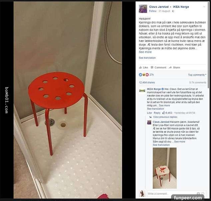Viewport: 211px width, 201px height.
Task: Open the Top comments sorting dropdown
Action: coord(197,75)
